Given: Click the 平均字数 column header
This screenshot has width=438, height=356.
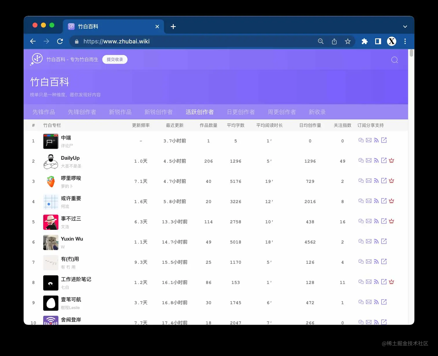Looking at the screenshot, I should point(236,125).
